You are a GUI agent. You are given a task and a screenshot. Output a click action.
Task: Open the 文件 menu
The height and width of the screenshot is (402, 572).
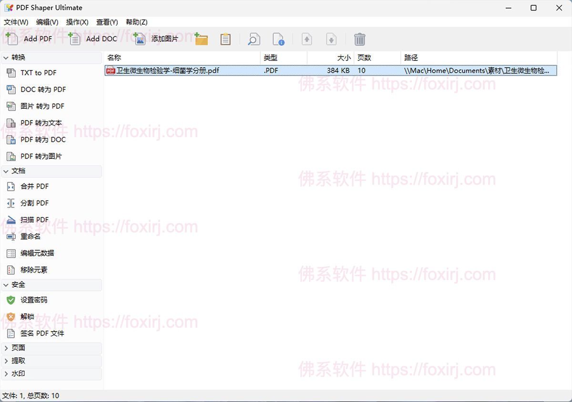(15, 22)
